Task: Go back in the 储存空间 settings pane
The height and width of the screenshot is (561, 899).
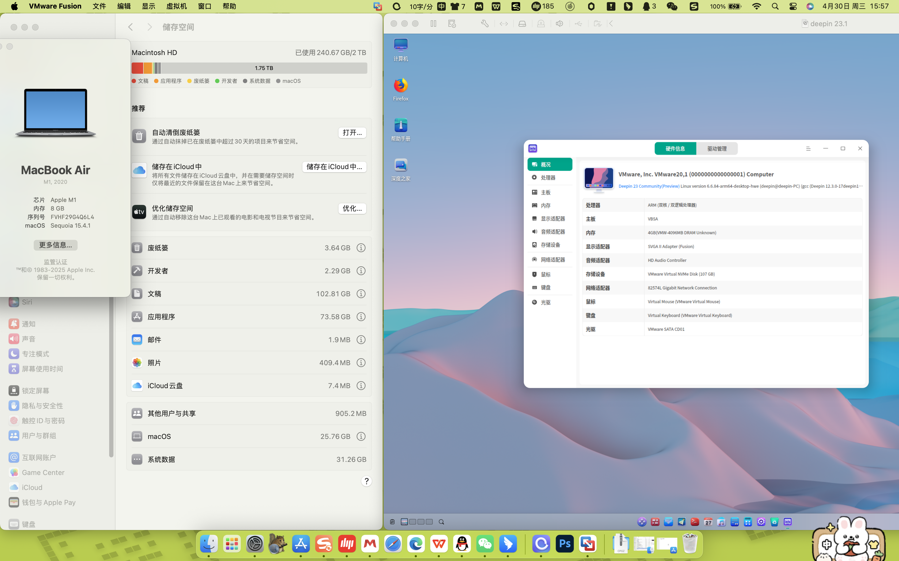Action: click(130, 27)
